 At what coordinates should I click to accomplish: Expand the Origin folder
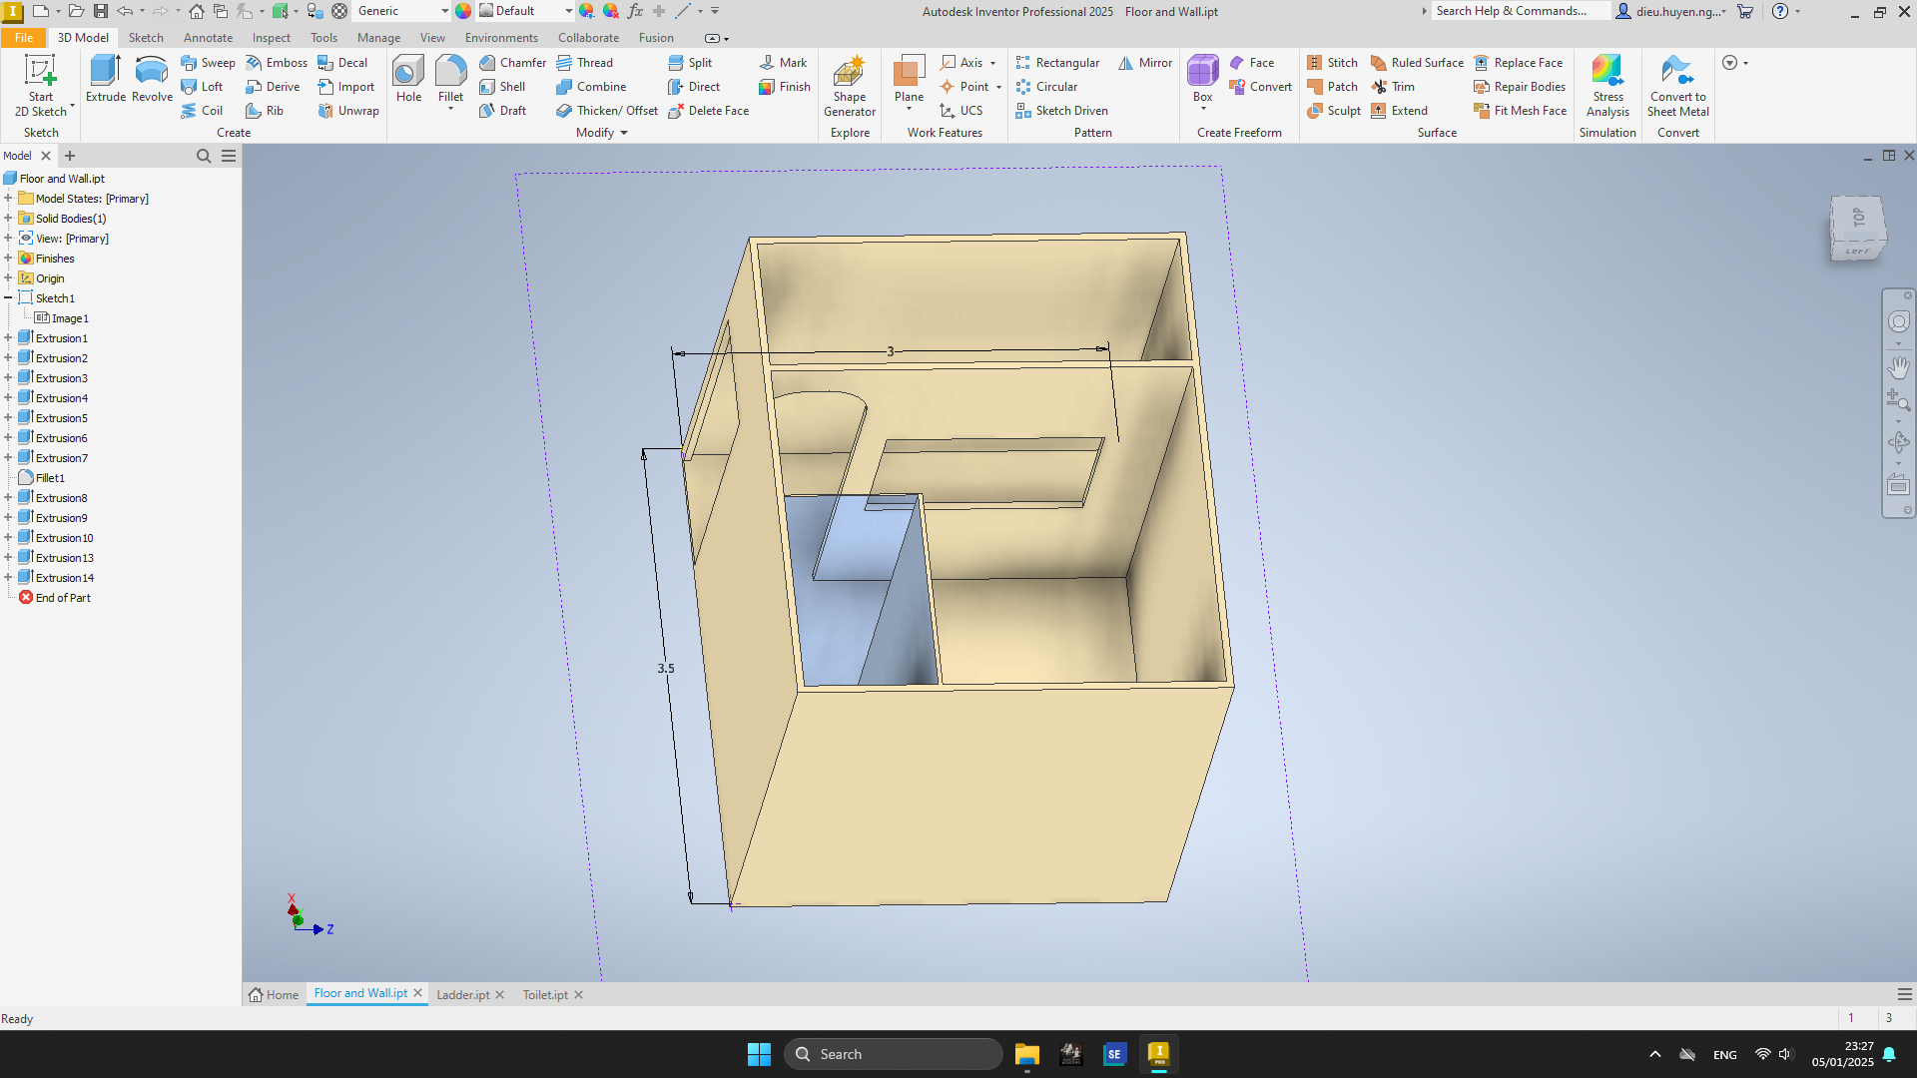tap(8, 278)
